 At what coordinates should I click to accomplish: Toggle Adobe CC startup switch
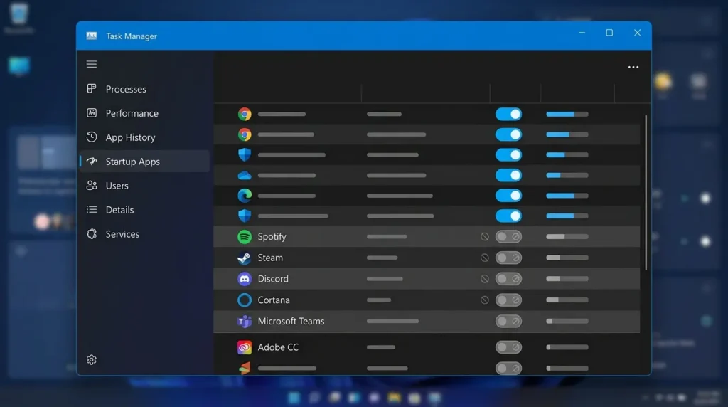tap(508, 347)
